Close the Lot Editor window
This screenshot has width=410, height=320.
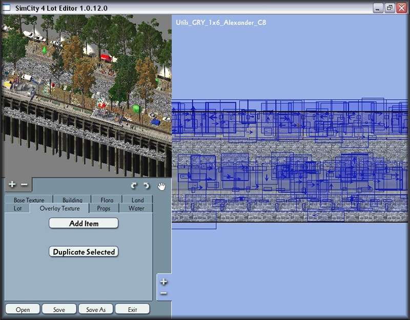tap(401, 8)
